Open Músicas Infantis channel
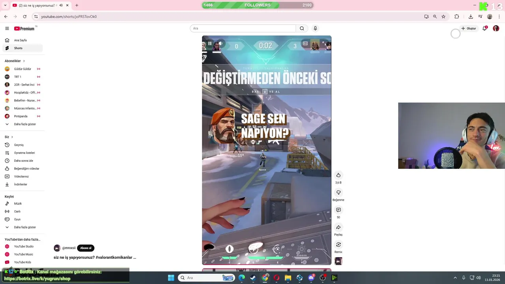Viewport: 505px width, 284px height. (22, 108)
